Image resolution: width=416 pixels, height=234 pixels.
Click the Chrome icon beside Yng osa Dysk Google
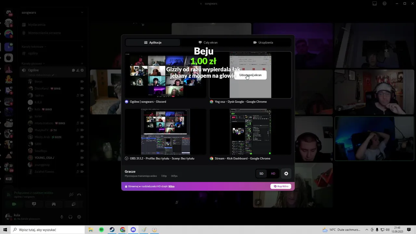point(212,102)
